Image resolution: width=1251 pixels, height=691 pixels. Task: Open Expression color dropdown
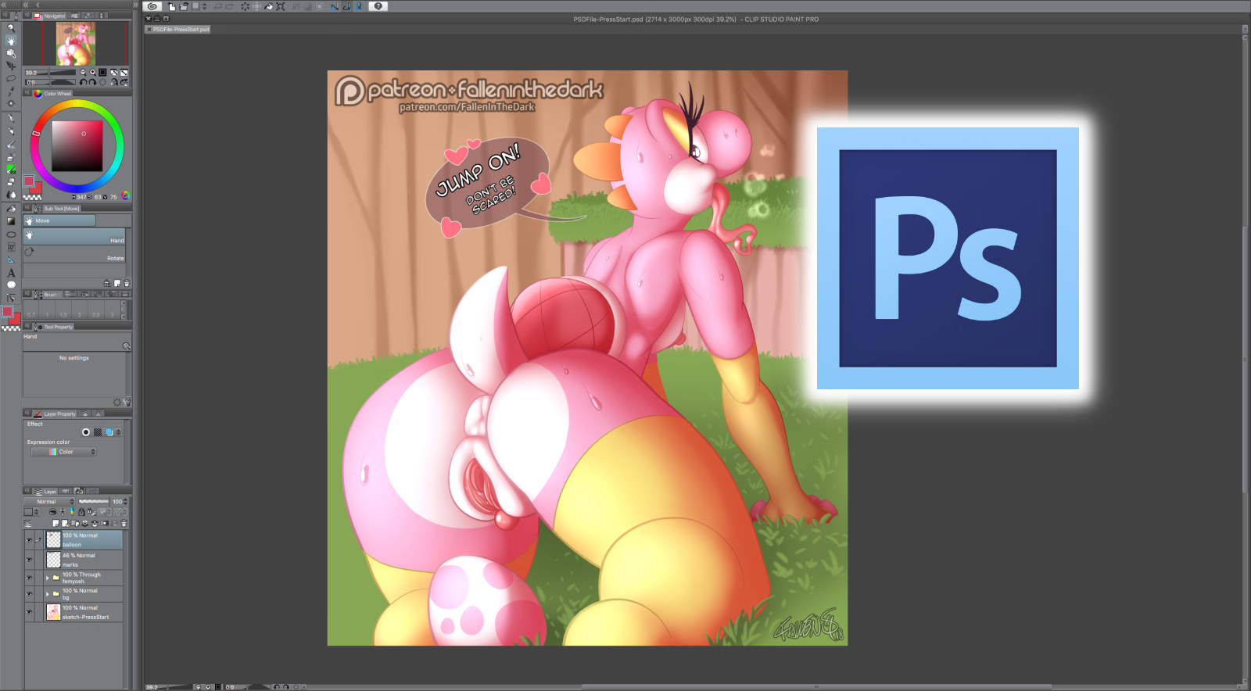[64, 452]
